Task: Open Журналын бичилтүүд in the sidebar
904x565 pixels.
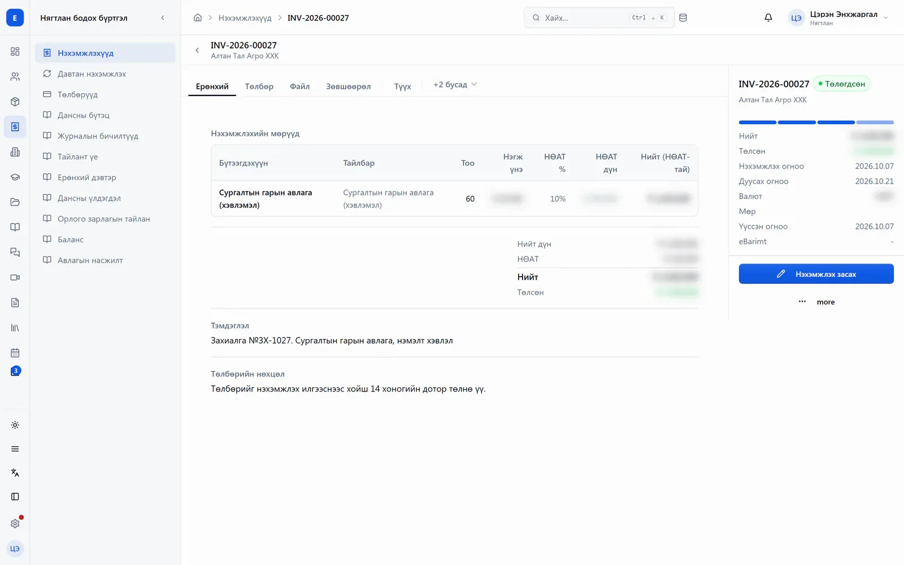Action: tap(105, 136)
